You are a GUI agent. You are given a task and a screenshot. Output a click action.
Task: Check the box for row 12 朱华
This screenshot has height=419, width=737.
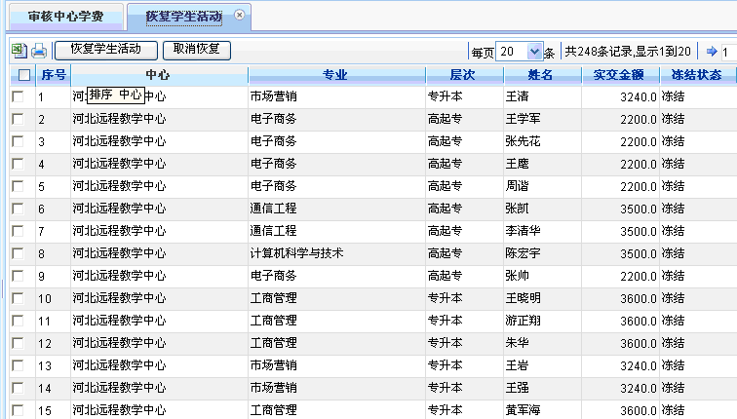pos(18,343)
